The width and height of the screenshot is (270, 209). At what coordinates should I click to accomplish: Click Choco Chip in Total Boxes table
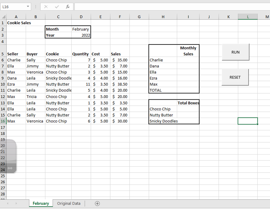point(163,109)
